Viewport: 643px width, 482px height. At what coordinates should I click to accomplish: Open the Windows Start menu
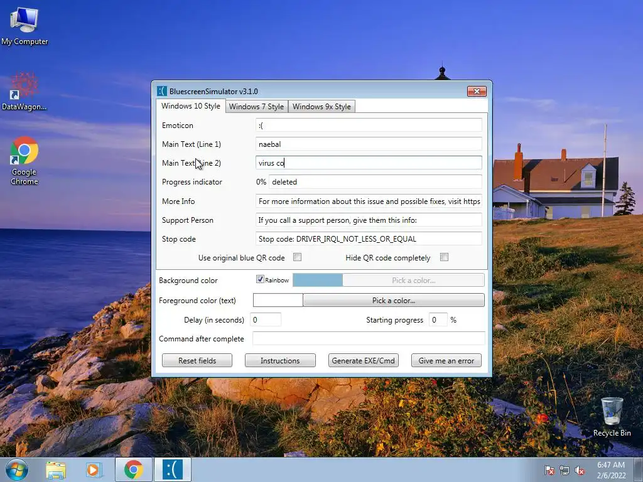[x=16, y=469]
